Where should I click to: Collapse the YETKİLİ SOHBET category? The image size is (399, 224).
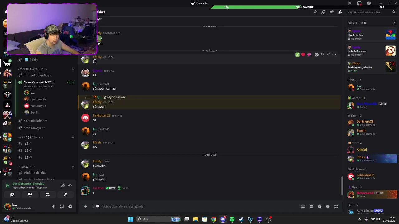(x=33, y=69)
